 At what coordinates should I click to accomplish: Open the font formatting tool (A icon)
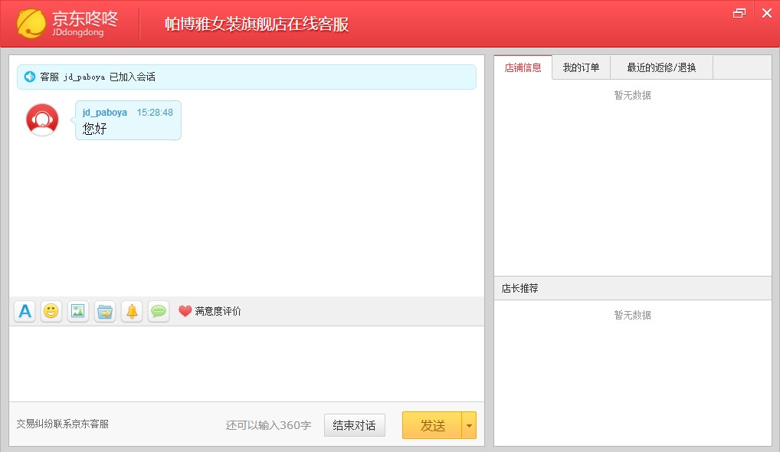pyautogui.click(x=25, y=311)
